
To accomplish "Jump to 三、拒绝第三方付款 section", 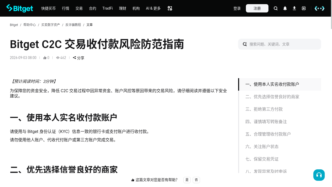I will coord(280,109).
